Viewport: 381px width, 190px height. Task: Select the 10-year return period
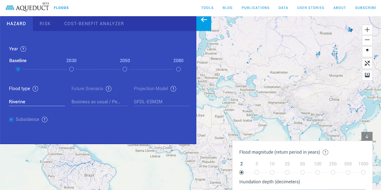pos(272,173)
